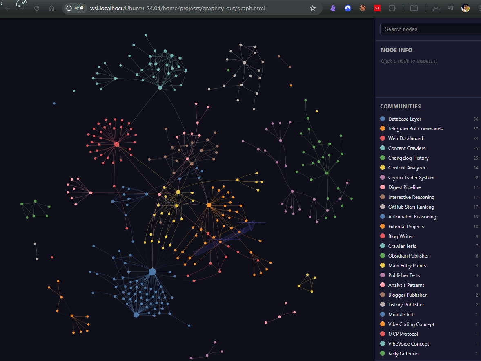
Task: Select the Module Init community
Action: point(429,315)
